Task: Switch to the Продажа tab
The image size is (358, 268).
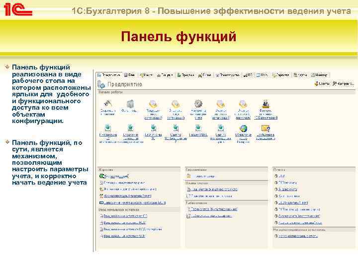Action: click(185, 75)
